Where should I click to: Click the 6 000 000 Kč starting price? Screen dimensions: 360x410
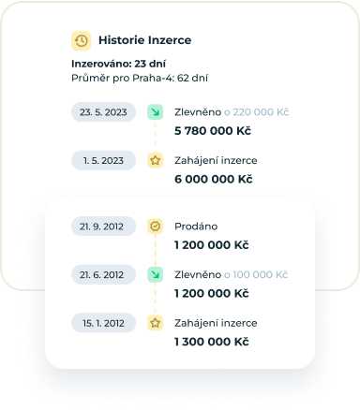214,179
